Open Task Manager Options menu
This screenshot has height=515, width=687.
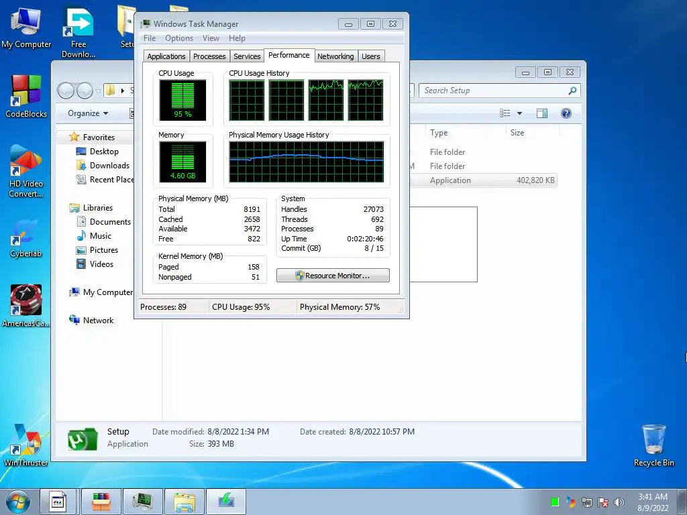[x=178, y=38]
